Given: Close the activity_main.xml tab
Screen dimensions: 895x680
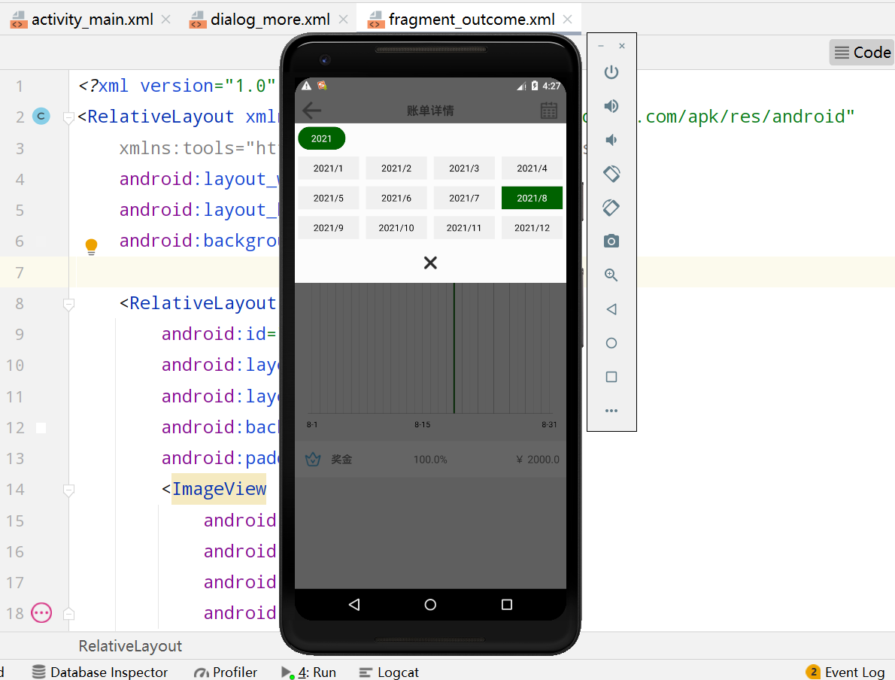Looking at the screenshot, I should [165, 19].
